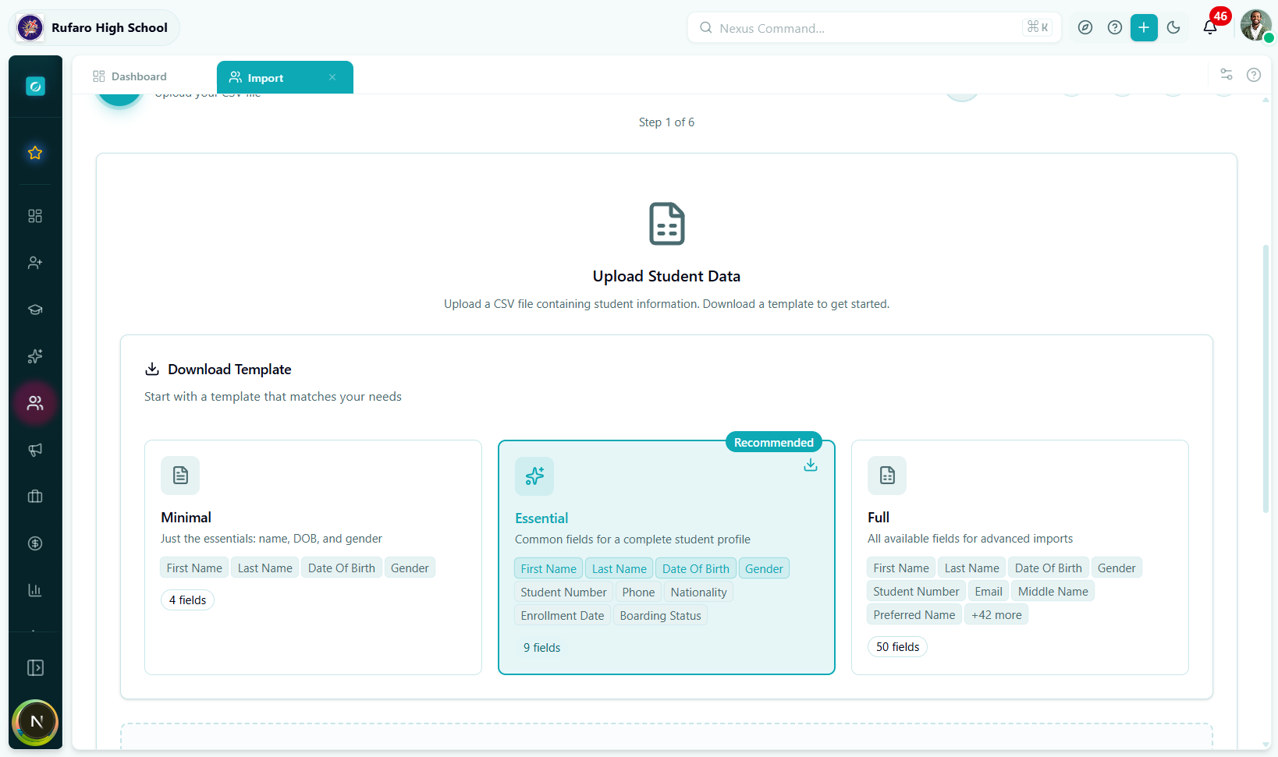Image resolution: width=1278 pixels, height=757 pixels.
Task: Click the teal plus quick-add button
Action: tap(1144, 28)
